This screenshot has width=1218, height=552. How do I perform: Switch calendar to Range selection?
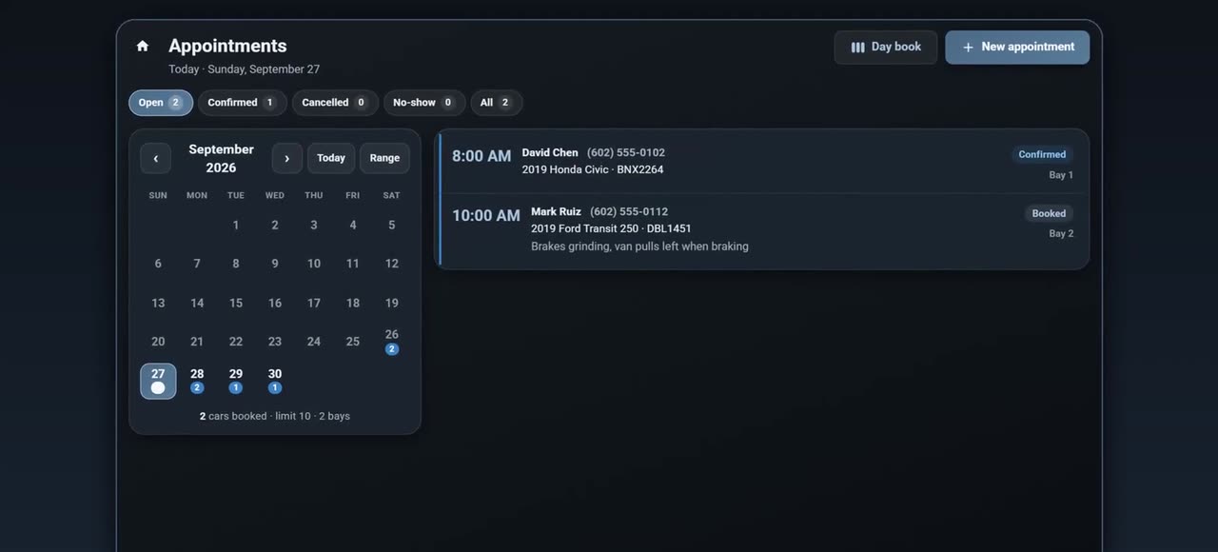click(x=384, y=158)
